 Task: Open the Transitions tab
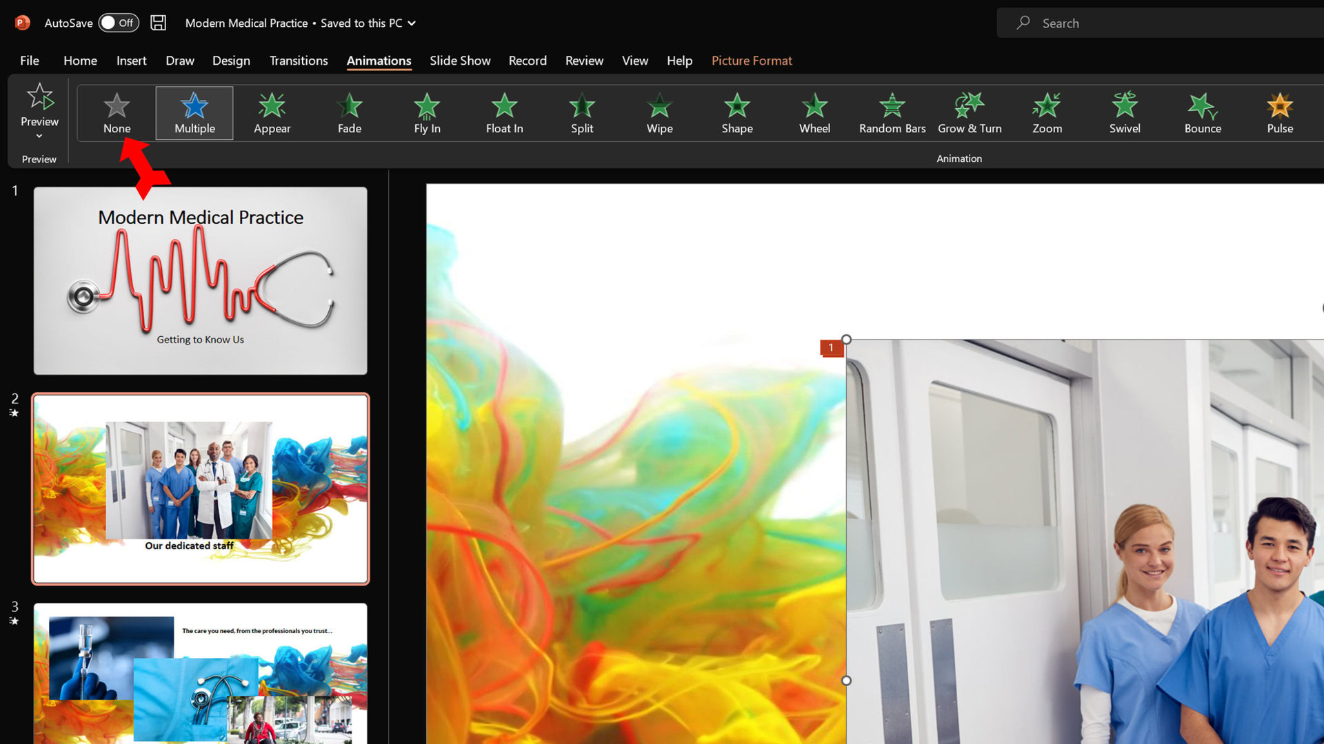[x=299, y=61]
